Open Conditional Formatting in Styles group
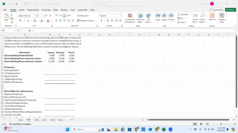This screenshot has width=238, height=133. click(x=130, y=18)
